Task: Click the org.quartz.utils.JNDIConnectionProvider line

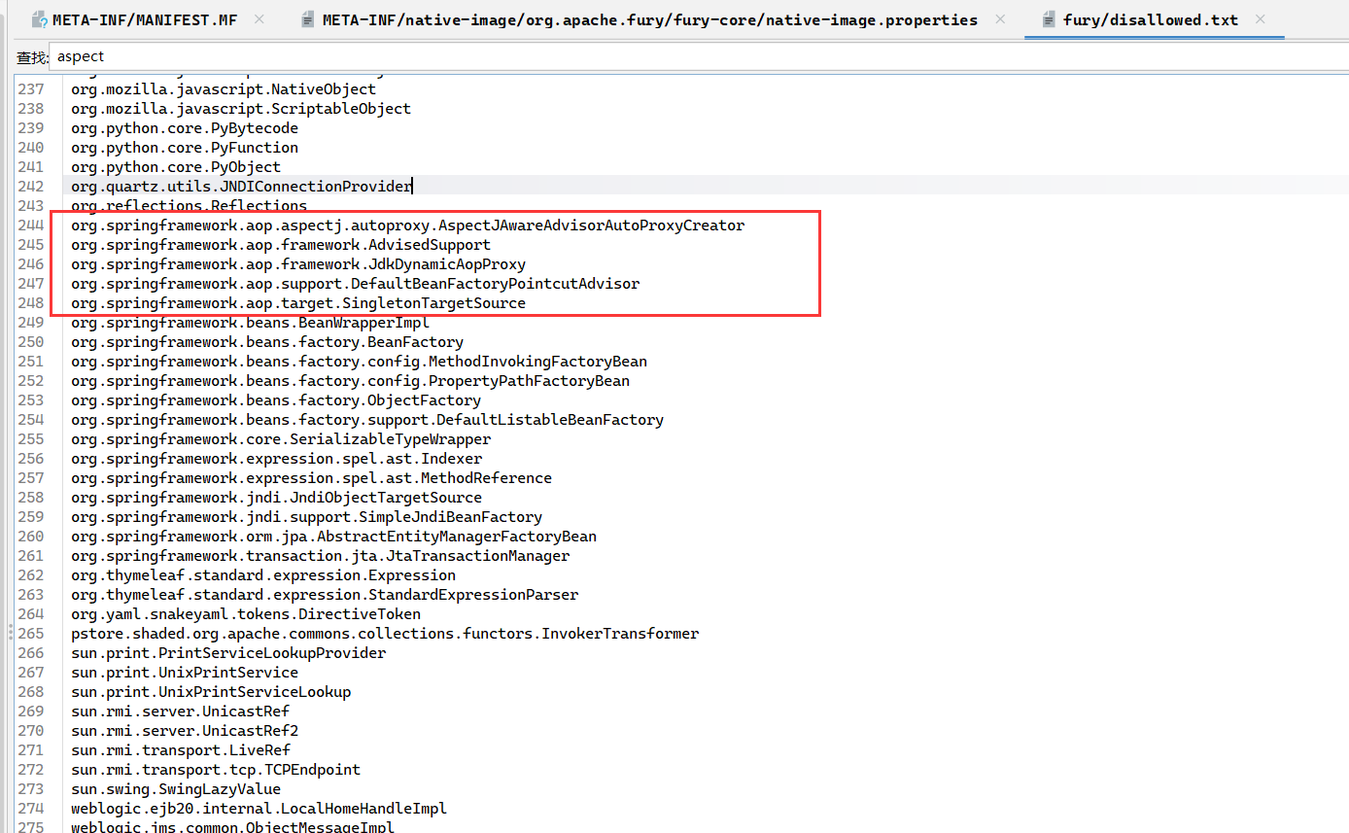Action: pyautogui.click(x=241, y=187)
